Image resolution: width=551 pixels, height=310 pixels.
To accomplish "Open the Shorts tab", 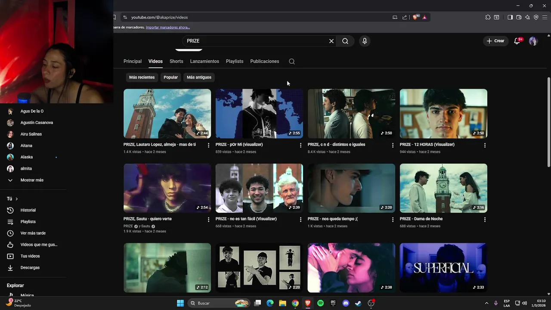I will pos(176,61).
